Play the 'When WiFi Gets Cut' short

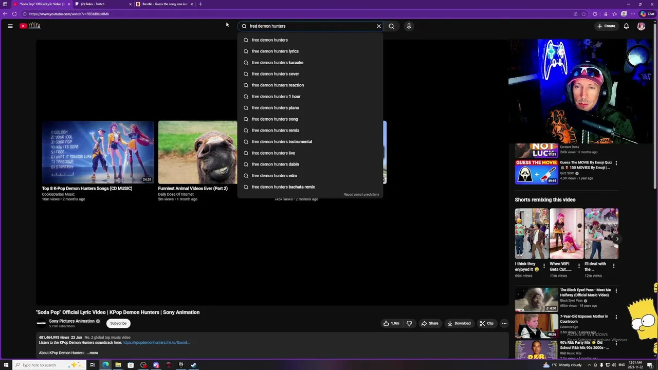[x=566, y=233]
